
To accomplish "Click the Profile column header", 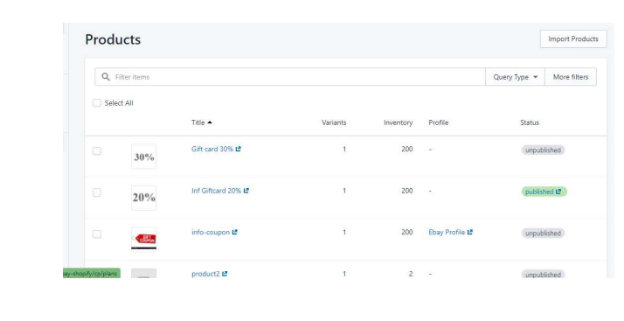I will coord(439,122).
